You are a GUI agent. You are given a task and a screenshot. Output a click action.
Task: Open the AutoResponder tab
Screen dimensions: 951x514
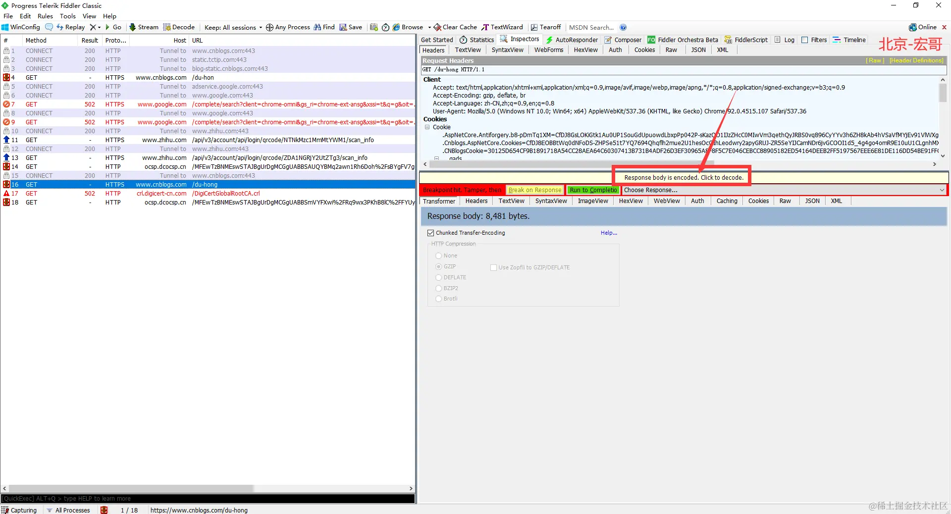point(572,40)
